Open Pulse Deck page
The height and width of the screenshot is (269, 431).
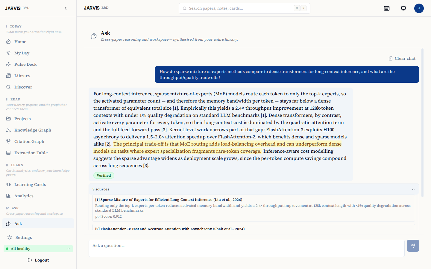[x=38, y=64]
